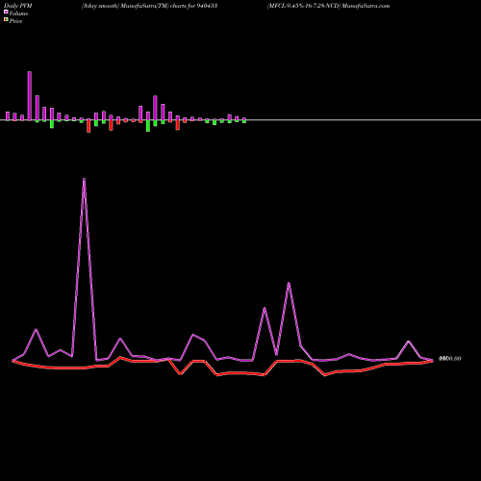Click the second-highest magenta line peak

(289, 284)
